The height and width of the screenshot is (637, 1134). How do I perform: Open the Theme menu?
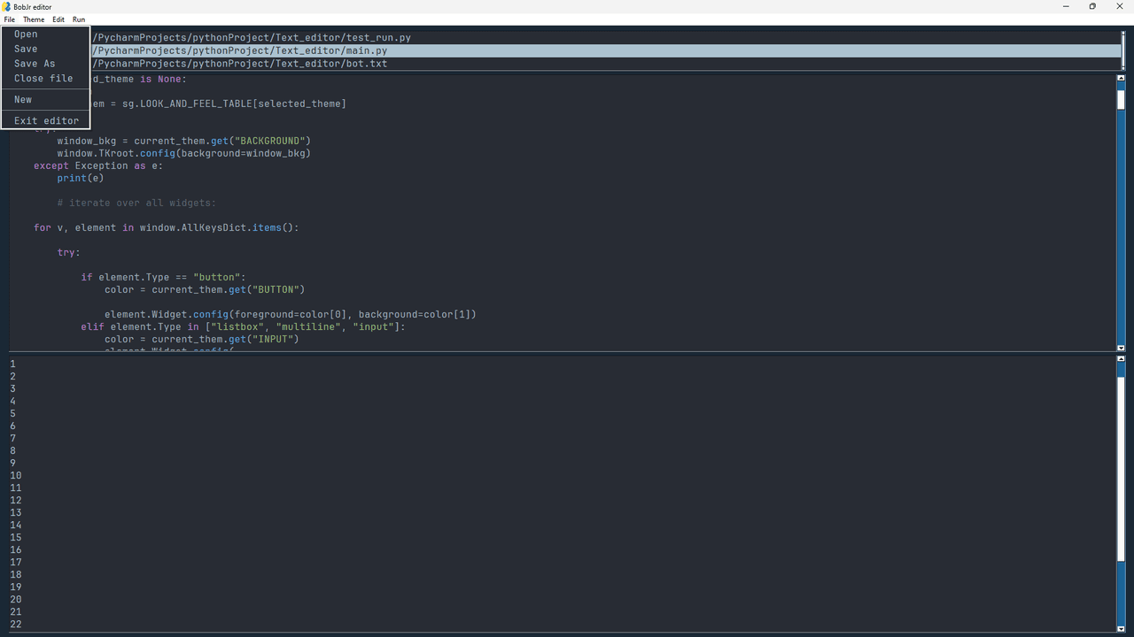coord(34,19)
